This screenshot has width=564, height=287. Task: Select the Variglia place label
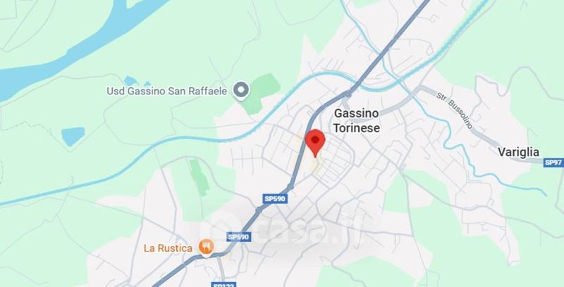(518, 152)
